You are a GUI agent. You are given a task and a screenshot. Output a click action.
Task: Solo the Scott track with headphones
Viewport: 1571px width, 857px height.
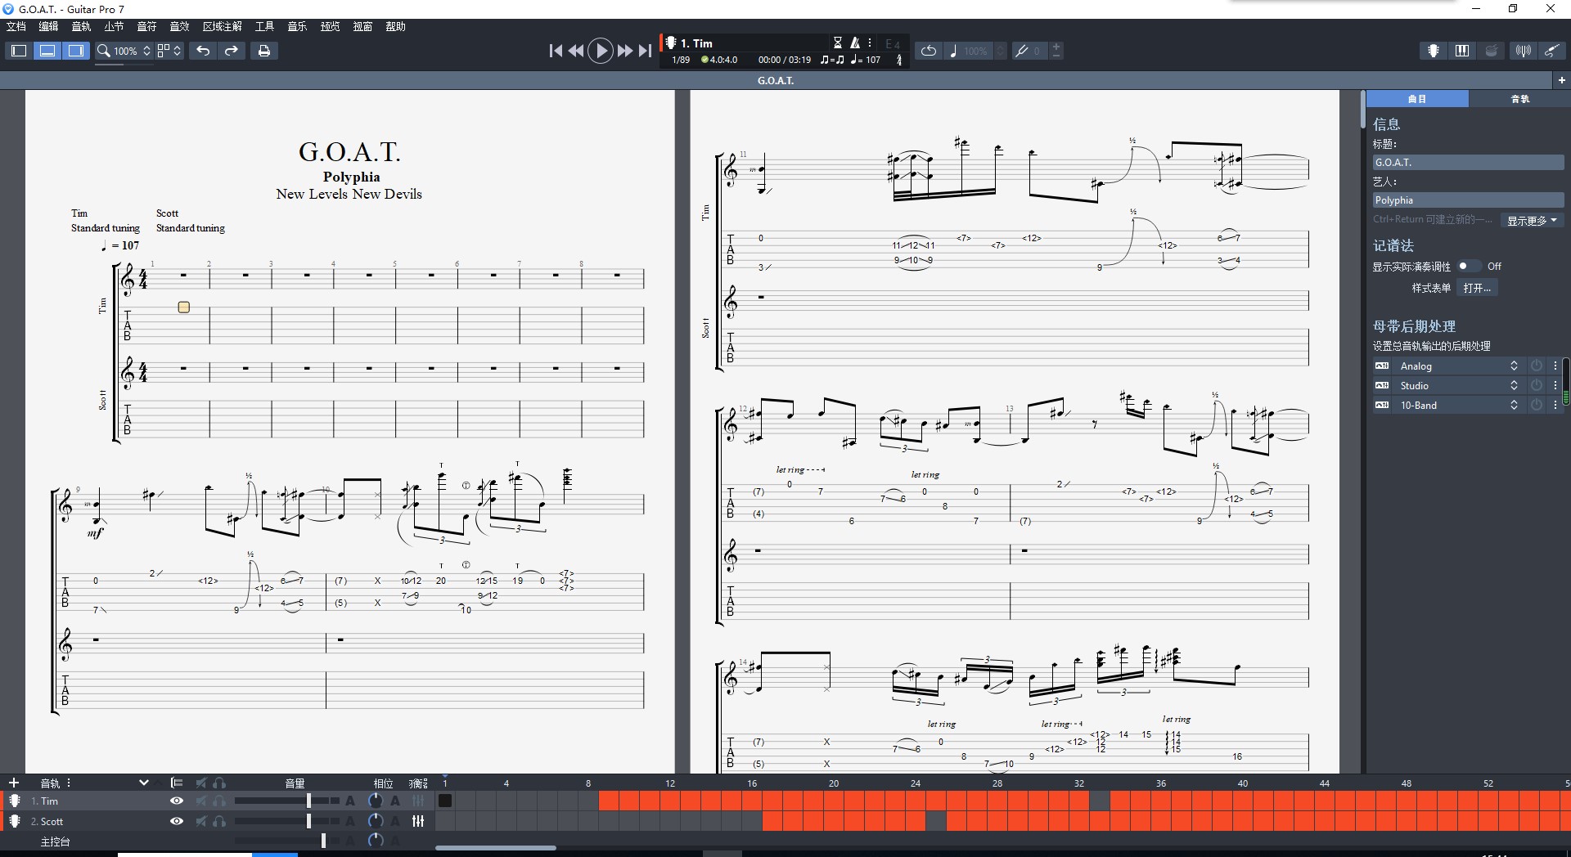[219, 821]
